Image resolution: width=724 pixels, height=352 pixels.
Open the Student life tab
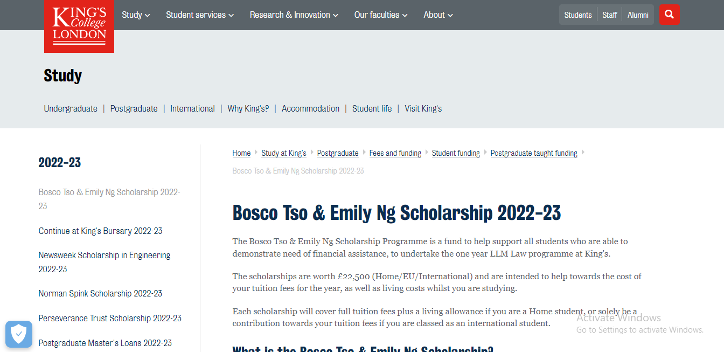(372, 108)
